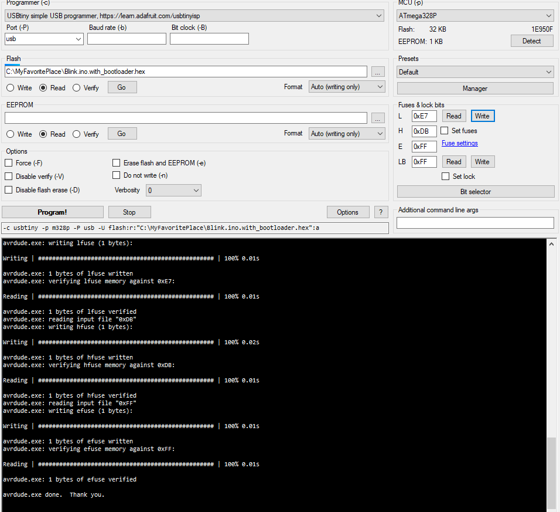Click the Baud rate input field
Image resolution: width=560 pixels, height=512 pixels.
point(127,39)
